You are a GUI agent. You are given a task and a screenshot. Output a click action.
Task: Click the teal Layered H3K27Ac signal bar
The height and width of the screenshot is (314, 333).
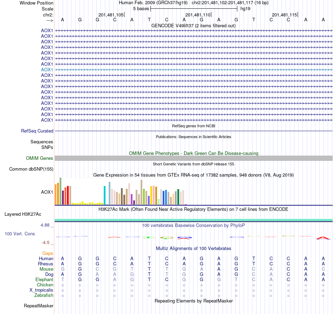[x=193, y=220]
